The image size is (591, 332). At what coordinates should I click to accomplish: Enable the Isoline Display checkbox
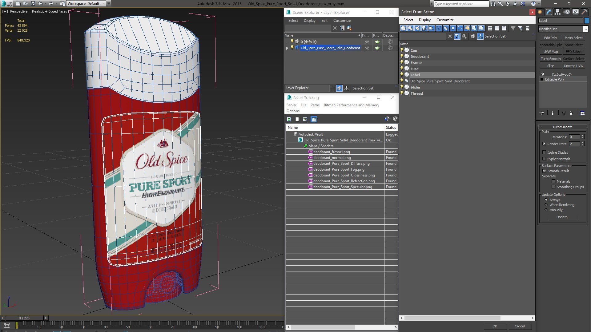pyautogui.click(x=544, y=152)
